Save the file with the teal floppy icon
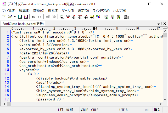Image resolution: width=168 pixels, height=113 pixels. tap(20, 17)
